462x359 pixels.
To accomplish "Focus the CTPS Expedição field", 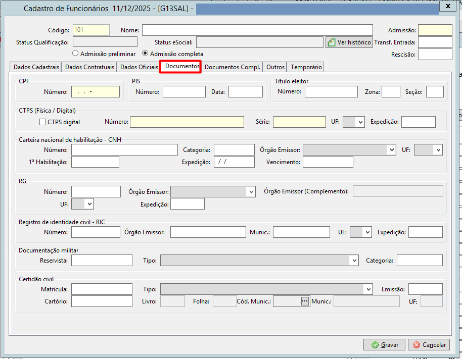I will click(x=419, y=122).
